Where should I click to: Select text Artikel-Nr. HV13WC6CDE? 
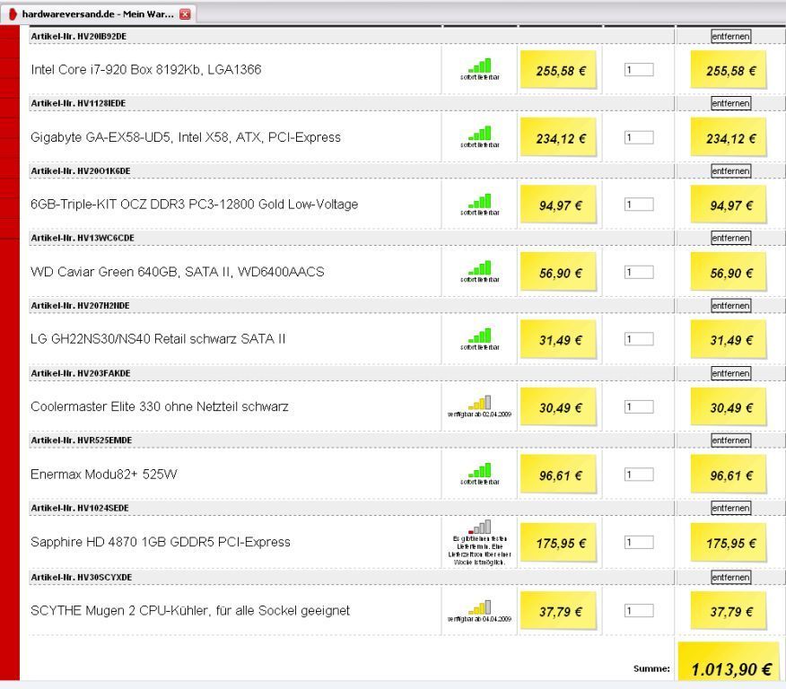[x=83, y=238]
